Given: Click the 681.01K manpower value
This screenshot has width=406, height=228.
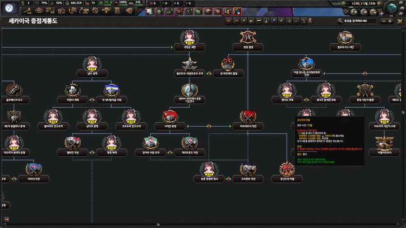Looking at the screenshot, I should pos(76,3).
